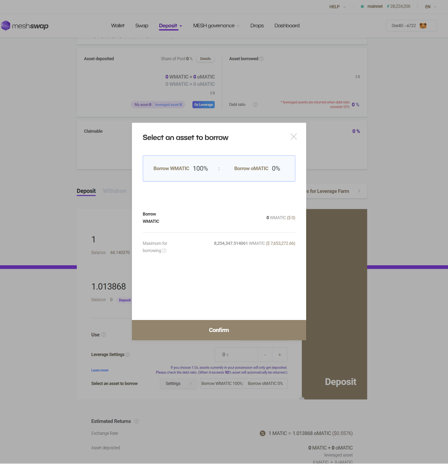Screen dimensions: 448x464
Task: Click the Debt ratio help icon
Action: tap(255, 104)
